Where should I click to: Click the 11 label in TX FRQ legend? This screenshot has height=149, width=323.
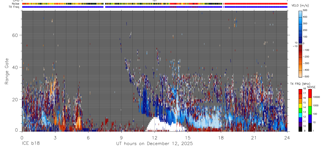click(304, 121)
